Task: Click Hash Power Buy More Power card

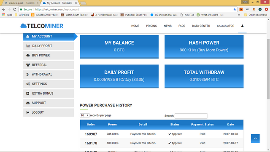Action: (204, 47)
